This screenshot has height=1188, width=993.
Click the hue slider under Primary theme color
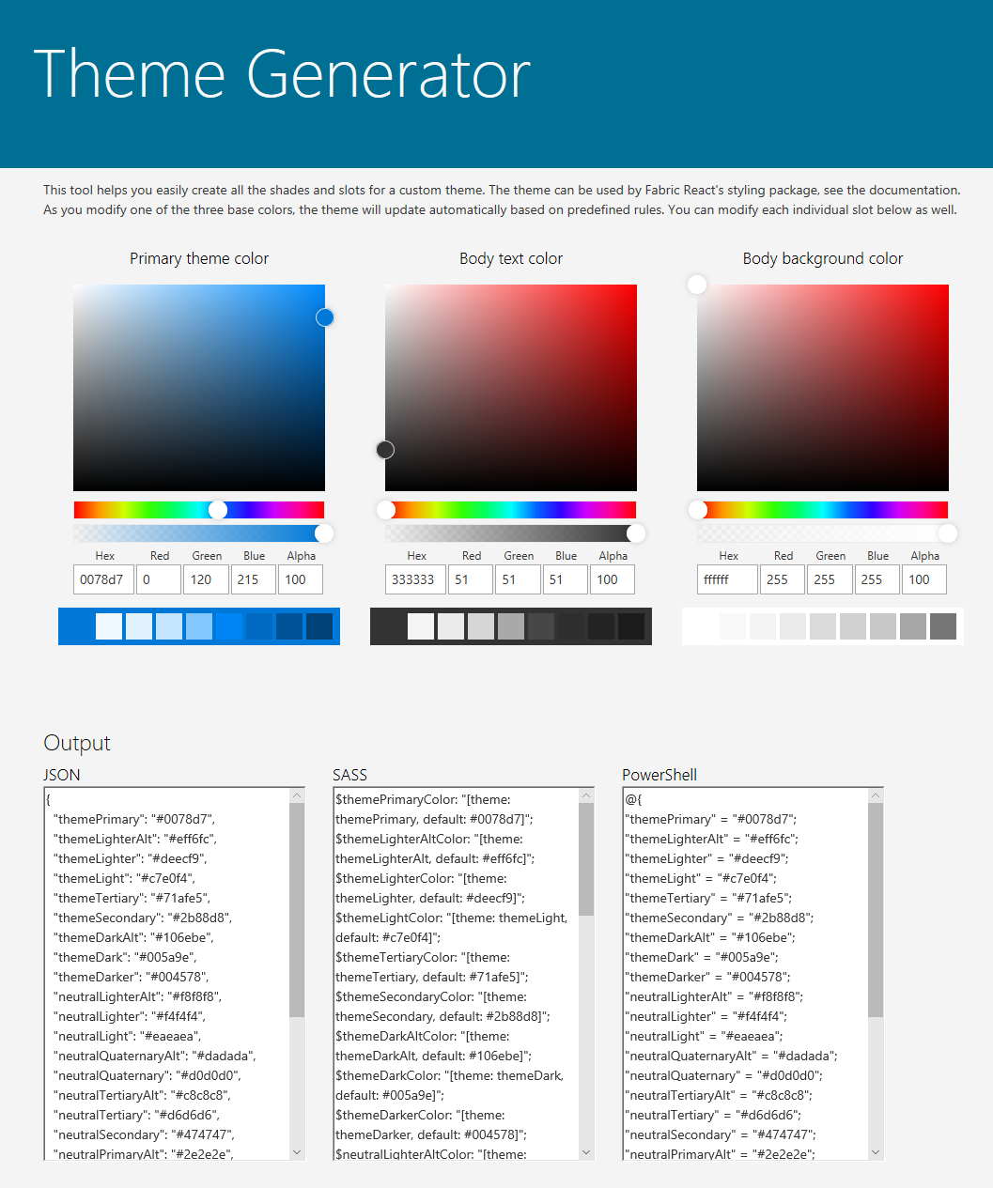pos(198,509)
